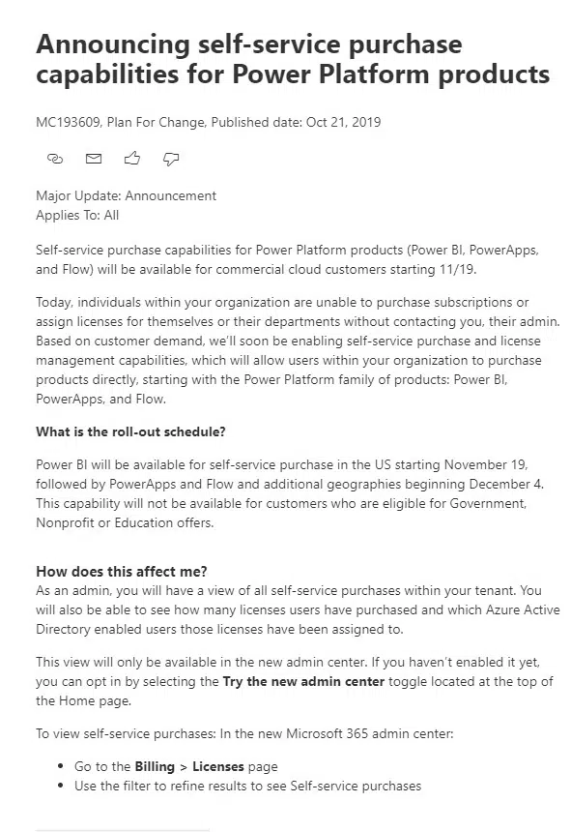Image resolution: width=571 pixels, height=832 pixels.
Task: Click 'commercial cloud customers starting 11/19' text
Action: point(346,269)
